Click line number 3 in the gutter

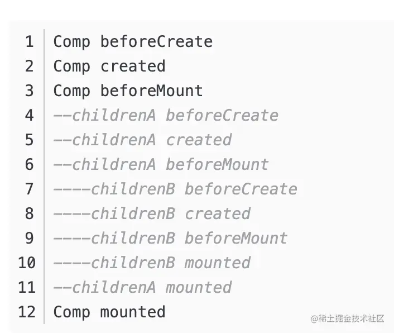[x=30, y=91]
